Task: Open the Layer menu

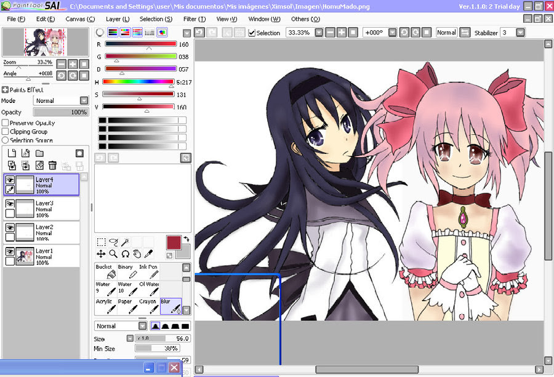Action: click(x=118, y=18)
